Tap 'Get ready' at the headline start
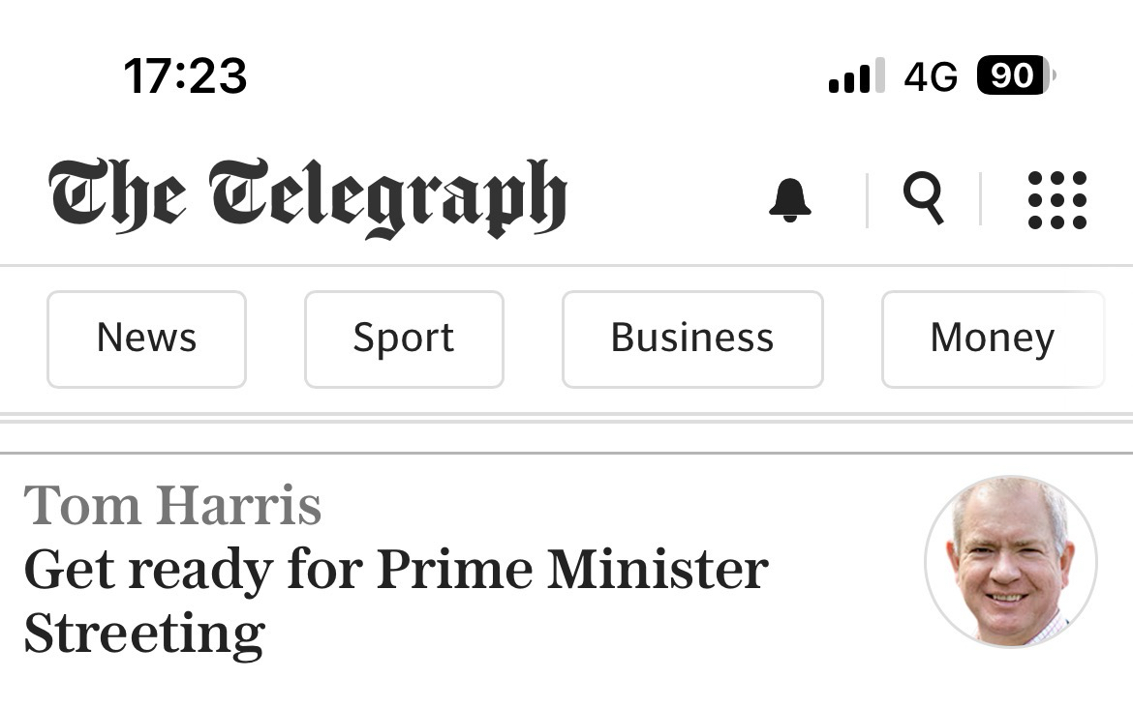Viewport: 1133px width, 708px height. pos(147,570)
